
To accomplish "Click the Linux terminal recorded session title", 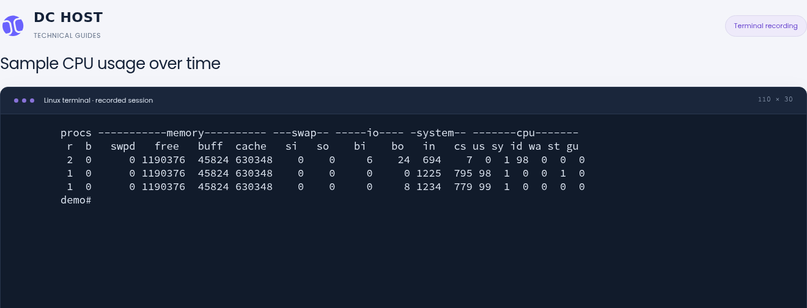I will 98,100.
